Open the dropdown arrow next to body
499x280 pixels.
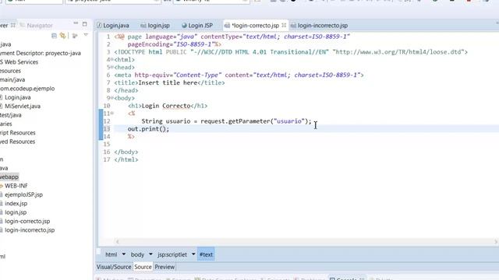[150, 254]
